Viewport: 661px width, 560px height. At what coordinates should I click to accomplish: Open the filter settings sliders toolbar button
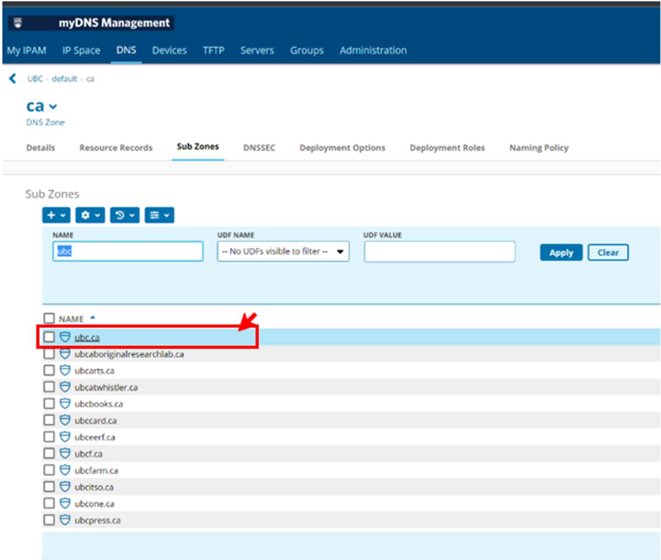pos(159,215)
